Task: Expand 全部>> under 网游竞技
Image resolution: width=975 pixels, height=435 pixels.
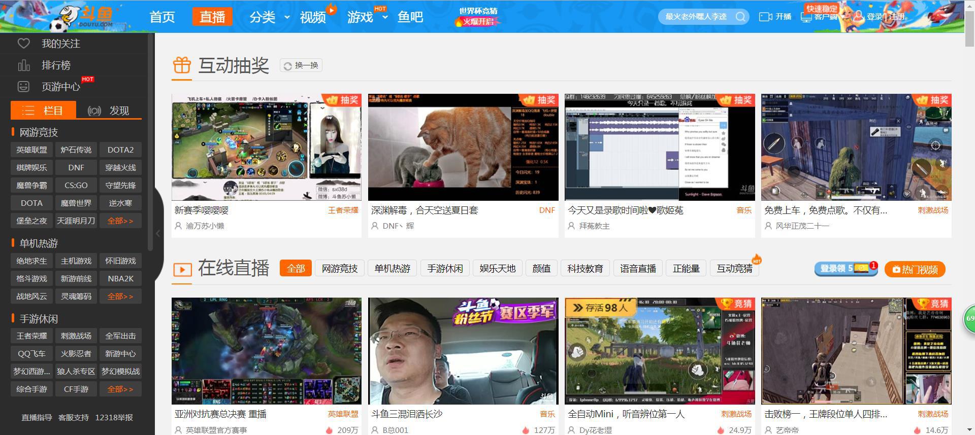Action: pos(120,221)
